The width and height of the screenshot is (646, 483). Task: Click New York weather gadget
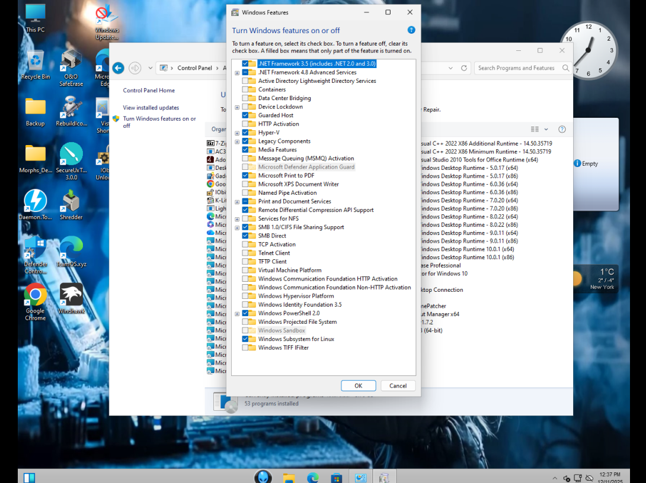click(597, 279)
